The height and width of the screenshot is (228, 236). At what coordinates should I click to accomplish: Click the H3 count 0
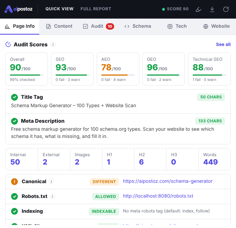(x=174, y=162)
